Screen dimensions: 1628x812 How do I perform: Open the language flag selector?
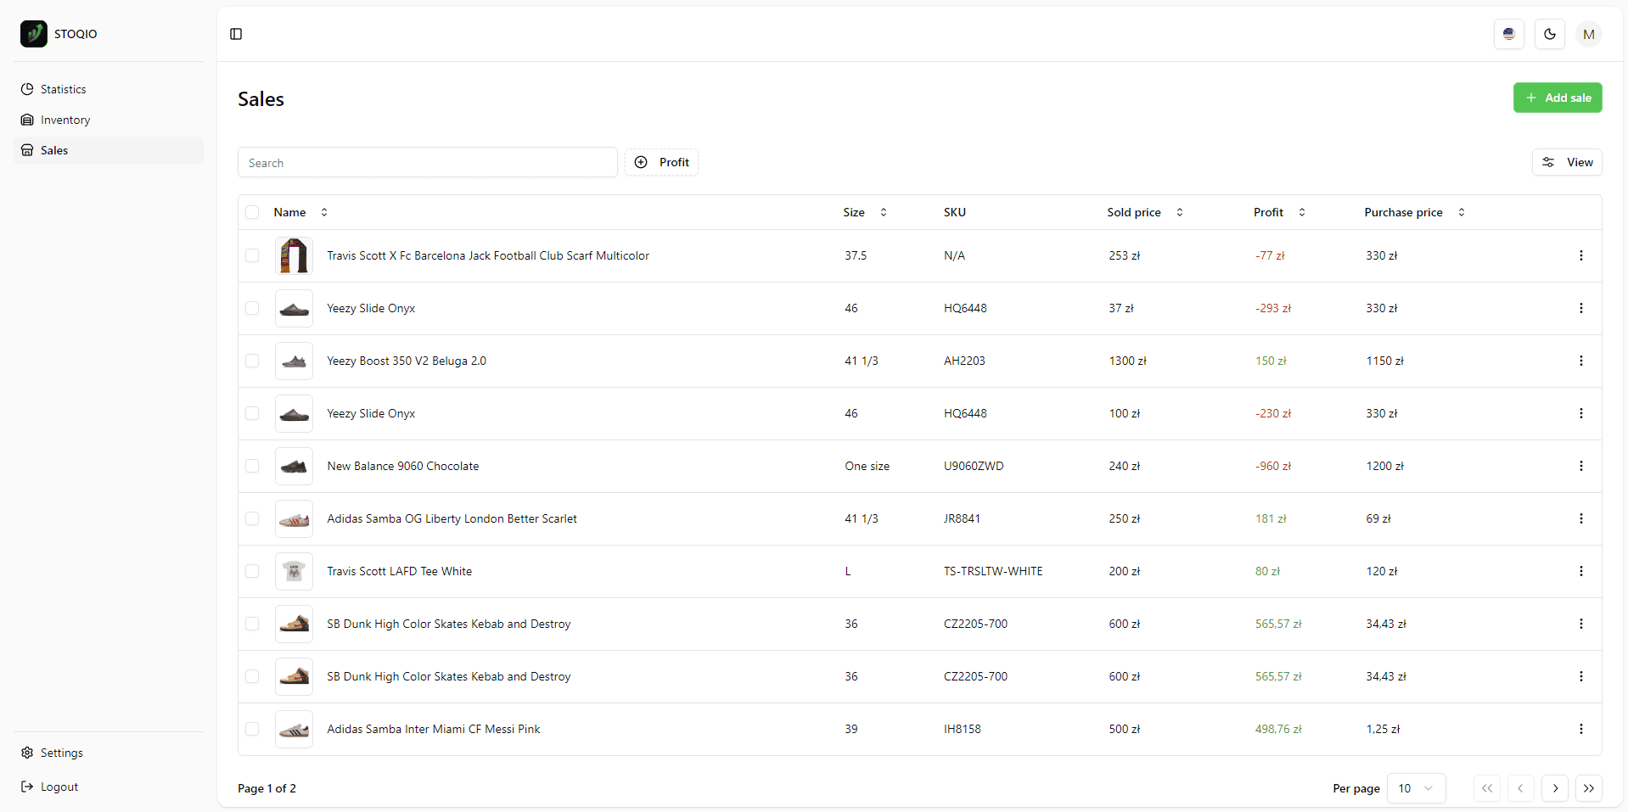click(1508, 34)
